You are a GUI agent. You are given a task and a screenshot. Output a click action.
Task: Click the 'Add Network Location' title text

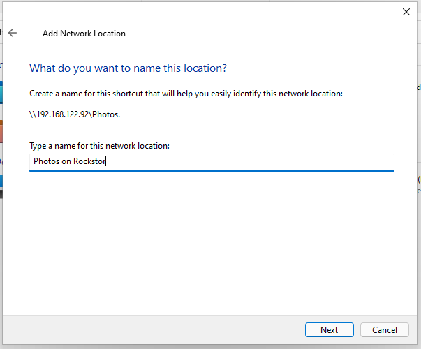coord(84,34)
